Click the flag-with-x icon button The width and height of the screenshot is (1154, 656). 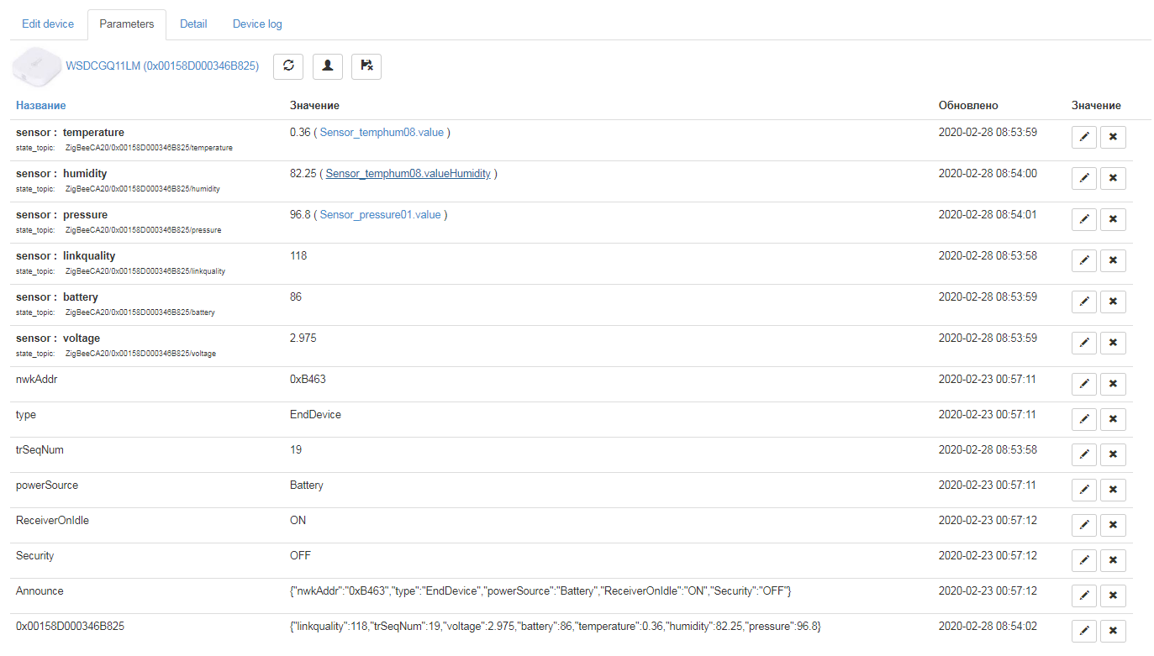(366, 66)
